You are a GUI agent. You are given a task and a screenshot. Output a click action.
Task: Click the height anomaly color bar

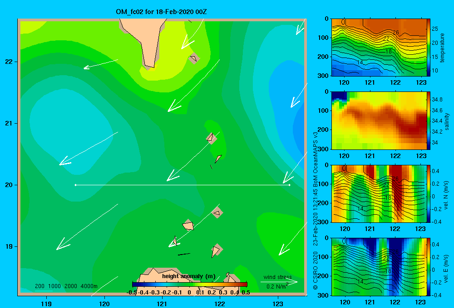(x=190, y=284)
